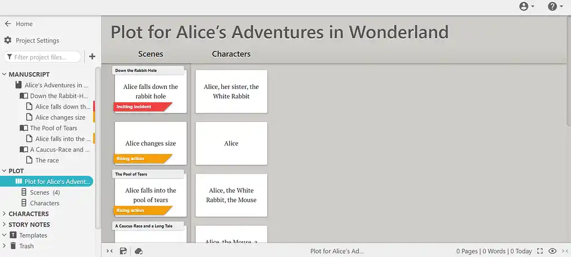Viewport: 571px width, 257px height.
Task: Open the help dropdown menu
Action: [555, 7]
